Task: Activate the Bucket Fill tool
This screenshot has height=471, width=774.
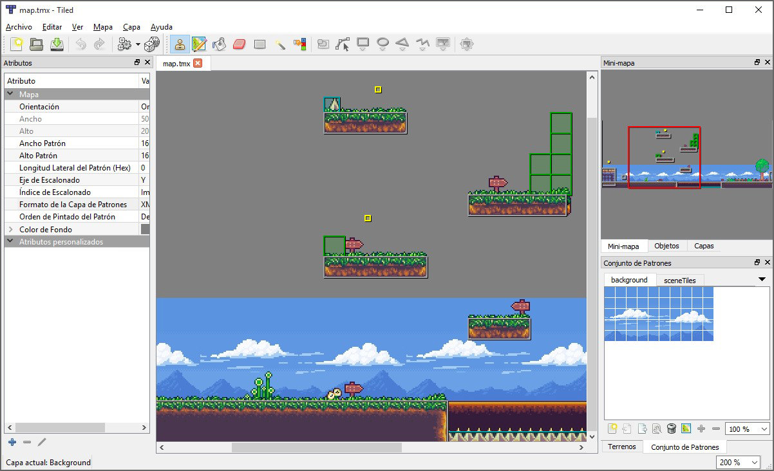Action: [x=218, y=44]
